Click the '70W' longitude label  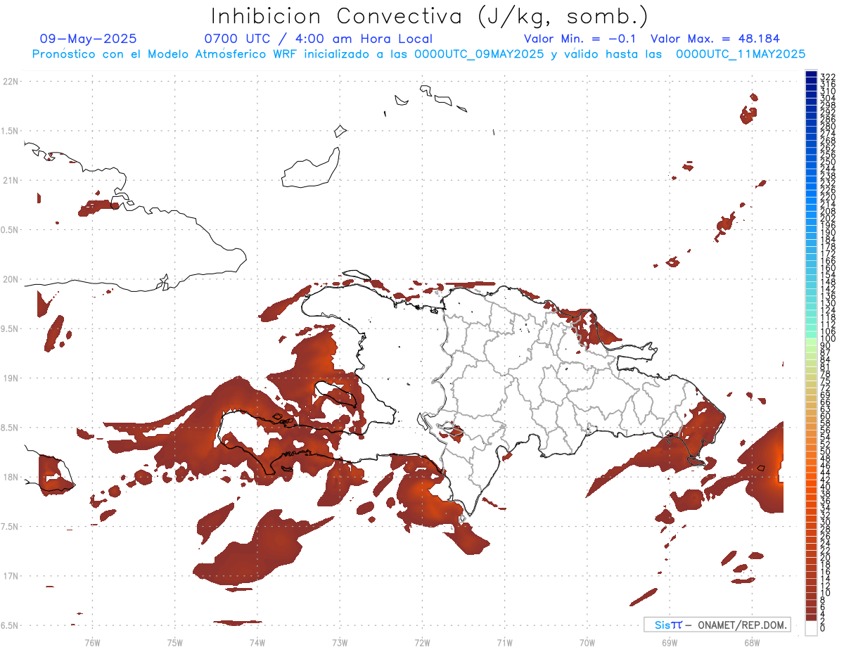[x=587, y=642]
